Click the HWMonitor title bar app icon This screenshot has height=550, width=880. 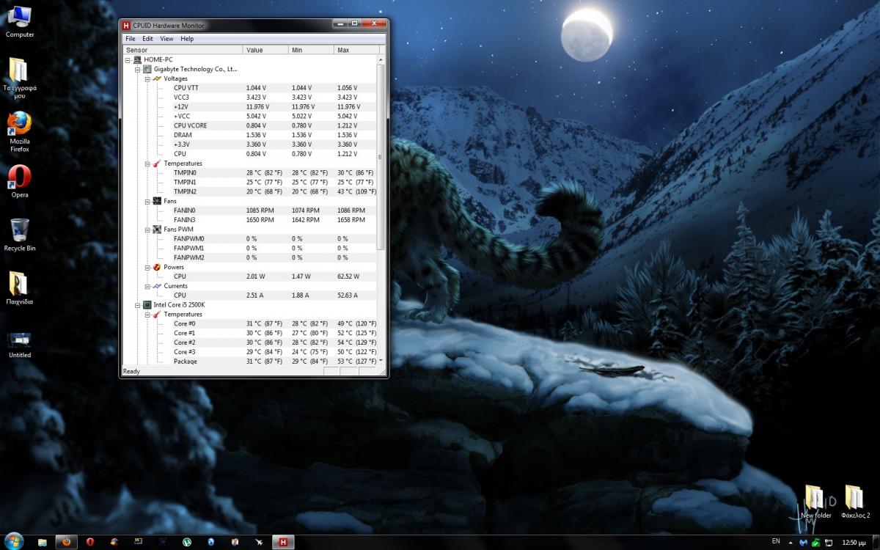tap(127, 25)
